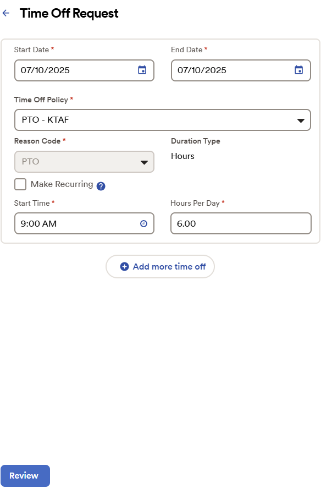Open the PTO - KTAF policy combo box
Screen dimensions: 321x494
tap(162, 120)
